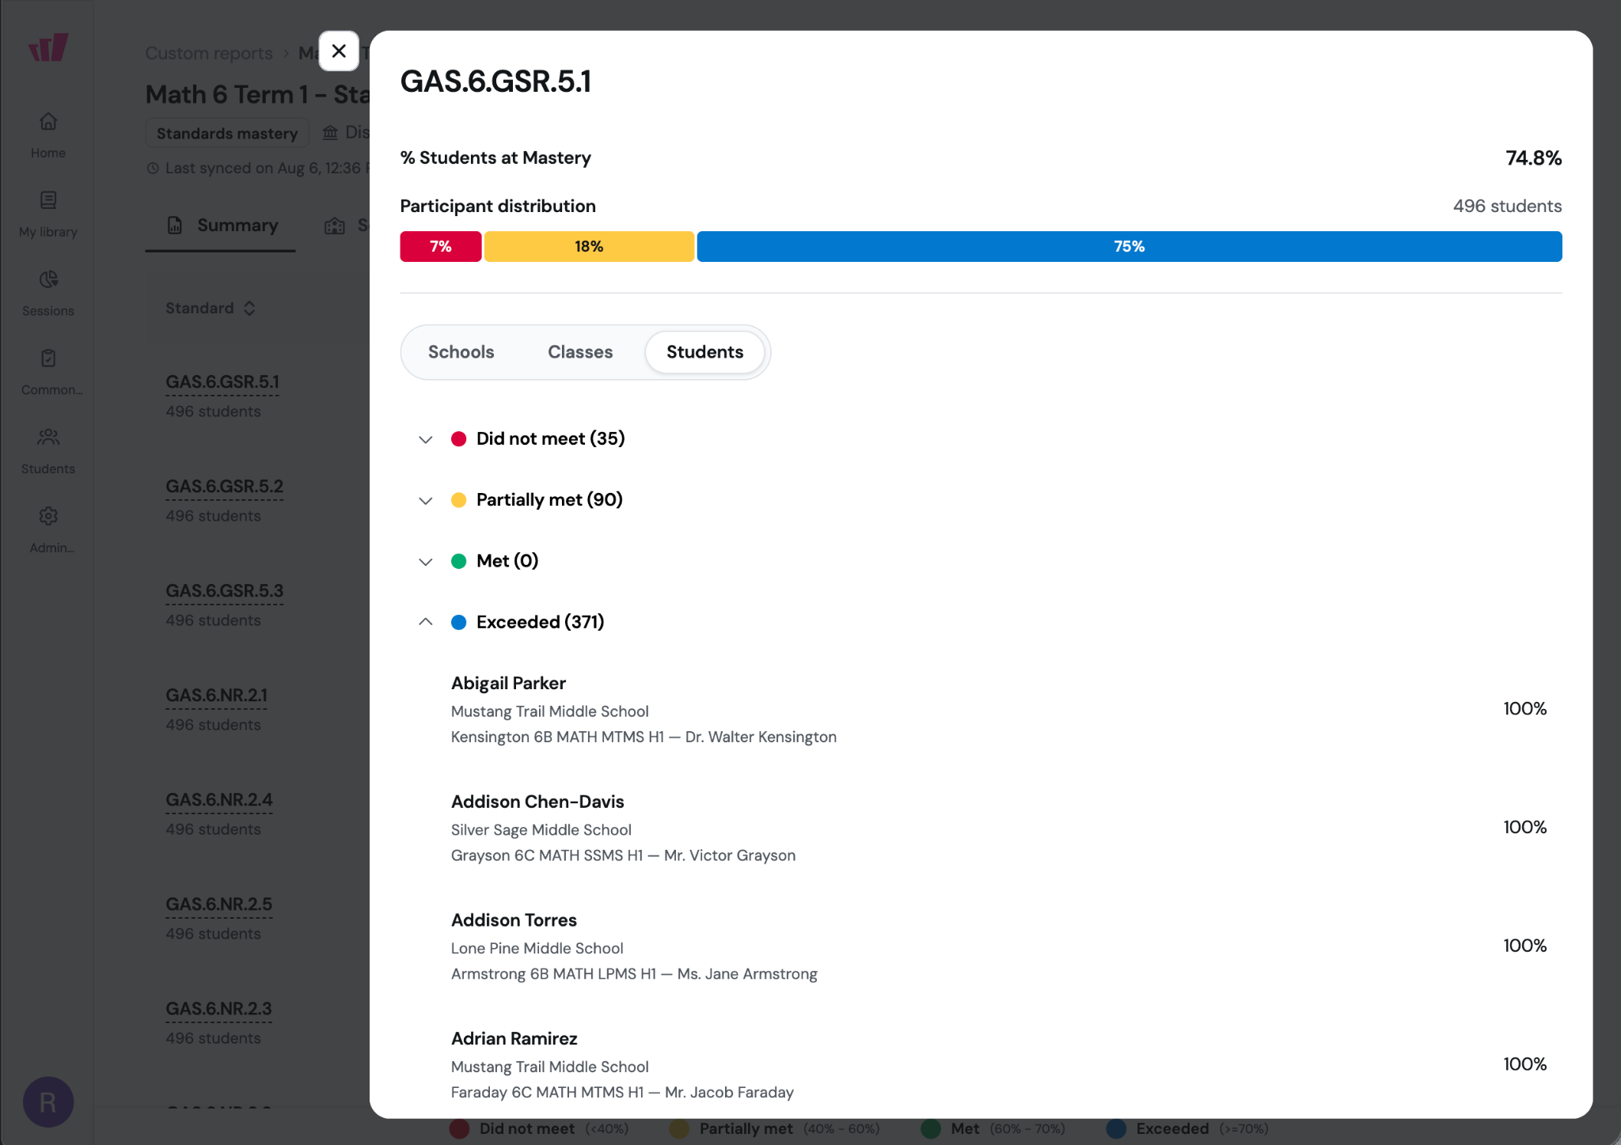Click the Standards mastery tag
1621x1145 pixels.
click(x=227, y=133)
